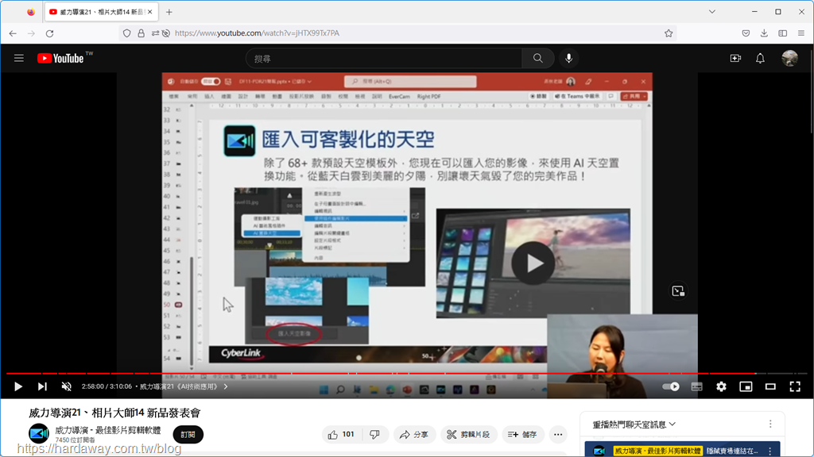Dislike the video
The height and width of the screenshot is (457, 814).
click(x=375, y=434)
